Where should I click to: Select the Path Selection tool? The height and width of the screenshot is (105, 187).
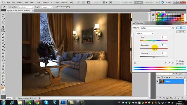pyautogui.click(x=3, y=66)
